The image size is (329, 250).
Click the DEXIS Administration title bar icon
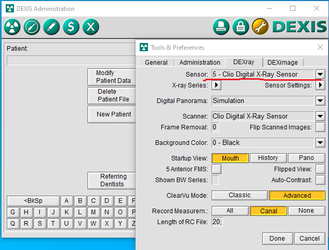[x=10, y=8]
